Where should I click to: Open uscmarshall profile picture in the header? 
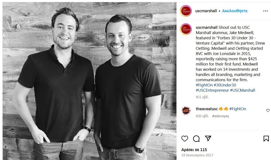186,11
